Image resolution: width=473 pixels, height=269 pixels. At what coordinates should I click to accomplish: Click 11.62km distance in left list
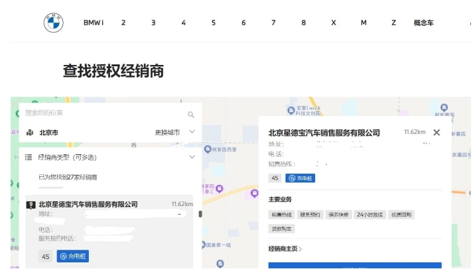(182, 204)
